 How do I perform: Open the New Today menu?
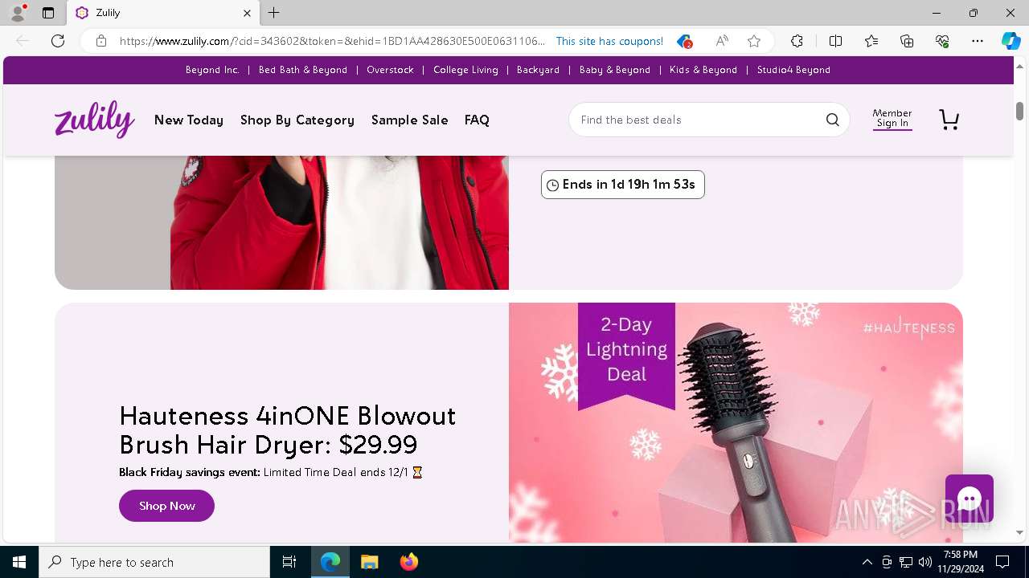click(189, 120)
